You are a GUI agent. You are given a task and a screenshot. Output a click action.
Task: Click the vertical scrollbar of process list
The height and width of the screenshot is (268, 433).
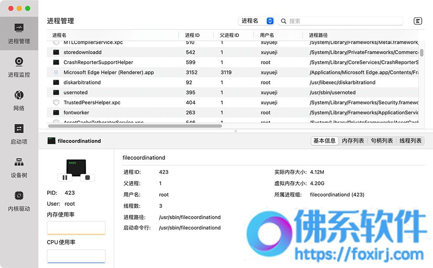[x=422, y=53]
